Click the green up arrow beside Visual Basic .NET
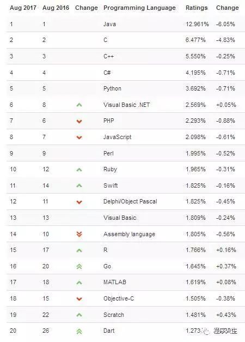Screen dimensions: 245x342 (79, 105)
